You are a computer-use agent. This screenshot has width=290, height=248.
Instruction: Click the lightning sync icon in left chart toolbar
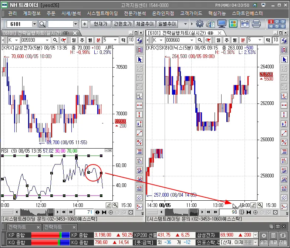(x=140, y=40)
